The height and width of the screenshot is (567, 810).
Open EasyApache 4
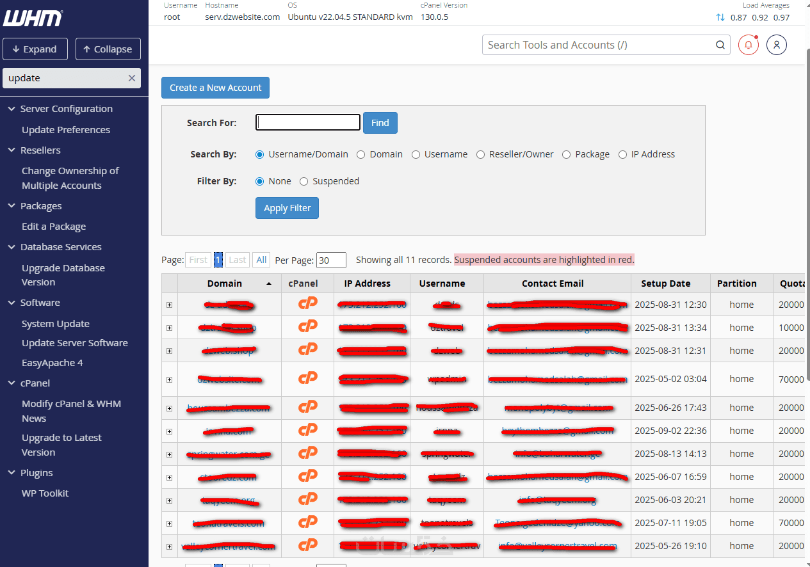click(53, 363)
